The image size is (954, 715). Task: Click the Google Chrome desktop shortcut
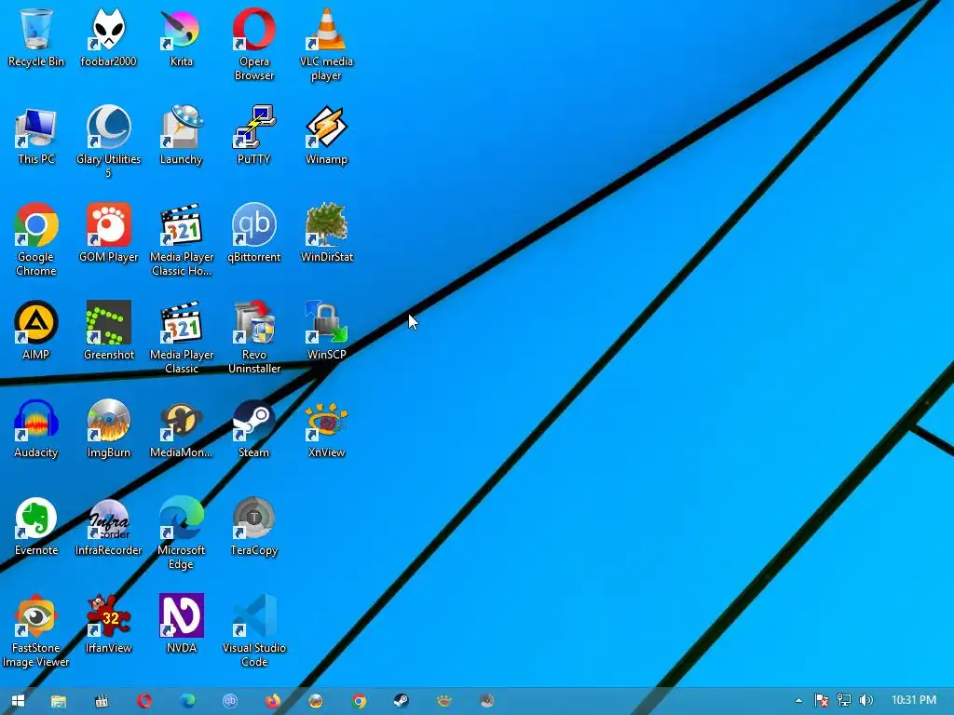[36, 240]
